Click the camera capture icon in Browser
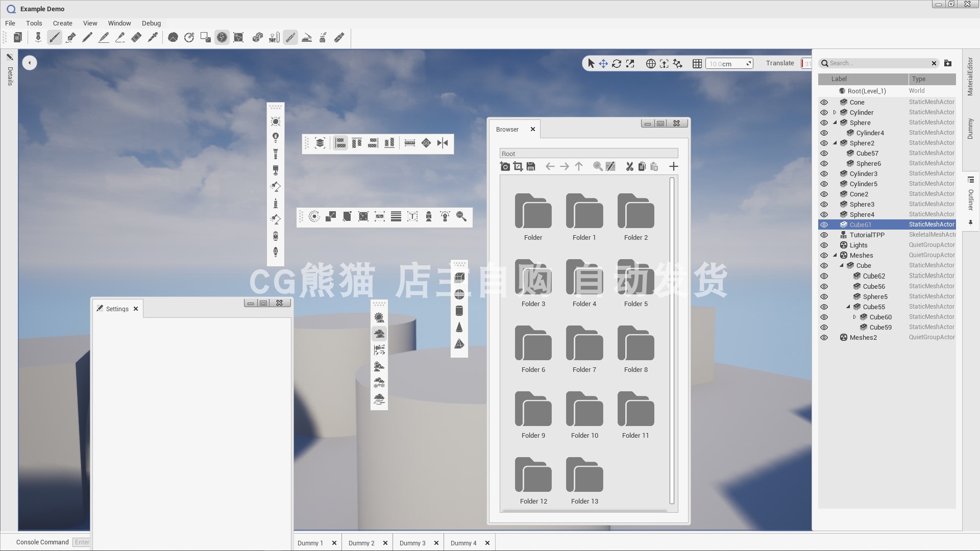980x551 pixels. [x=505, y=166]
